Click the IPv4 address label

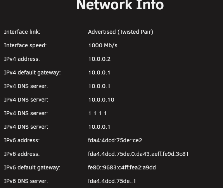tap(22, 59)
